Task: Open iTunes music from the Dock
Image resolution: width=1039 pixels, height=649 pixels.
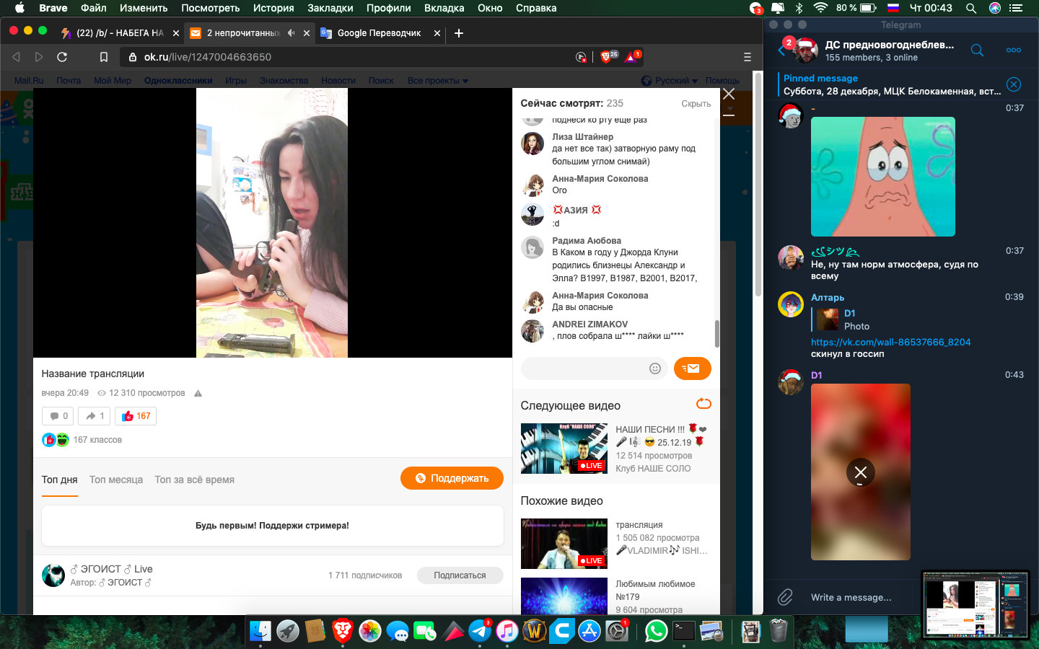Action: point(507,631)
